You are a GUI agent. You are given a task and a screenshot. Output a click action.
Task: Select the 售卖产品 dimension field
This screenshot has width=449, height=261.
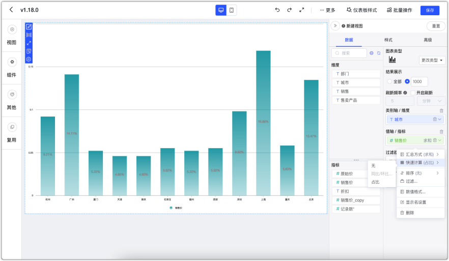[356, 100]
